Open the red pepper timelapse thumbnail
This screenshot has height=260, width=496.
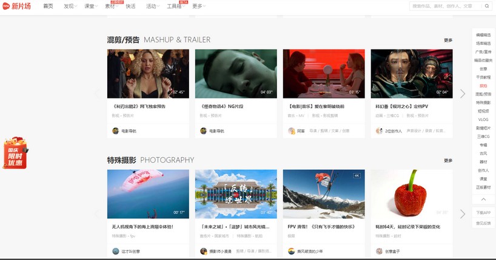[x=412, y=194]
